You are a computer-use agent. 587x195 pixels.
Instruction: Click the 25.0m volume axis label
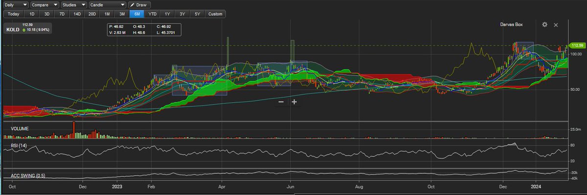click(x=576, y=129)
